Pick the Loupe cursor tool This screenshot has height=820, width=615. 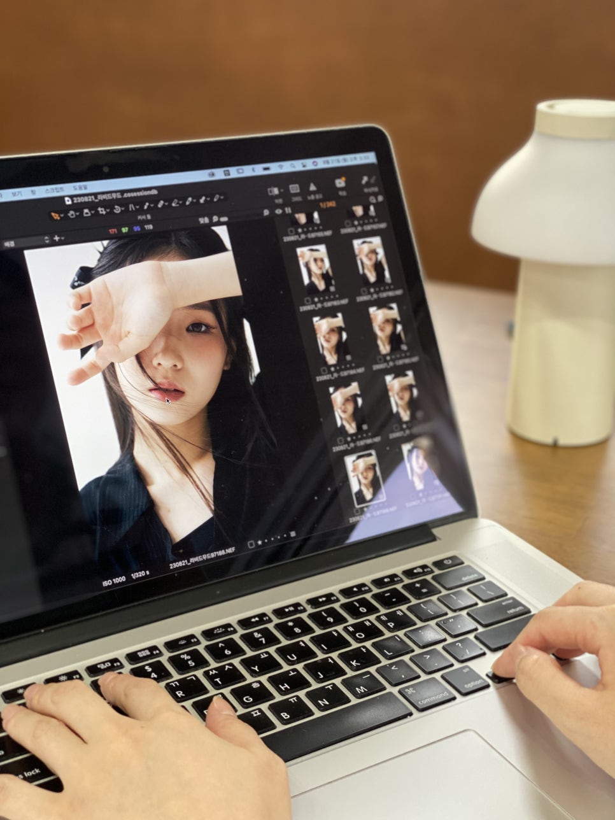coord(87,213)
